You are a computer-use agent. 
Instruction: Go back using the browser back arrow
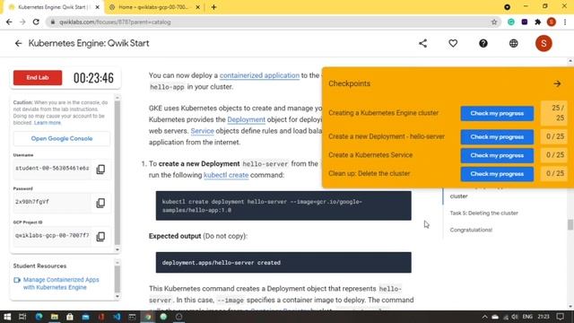[x=9, y=22]
